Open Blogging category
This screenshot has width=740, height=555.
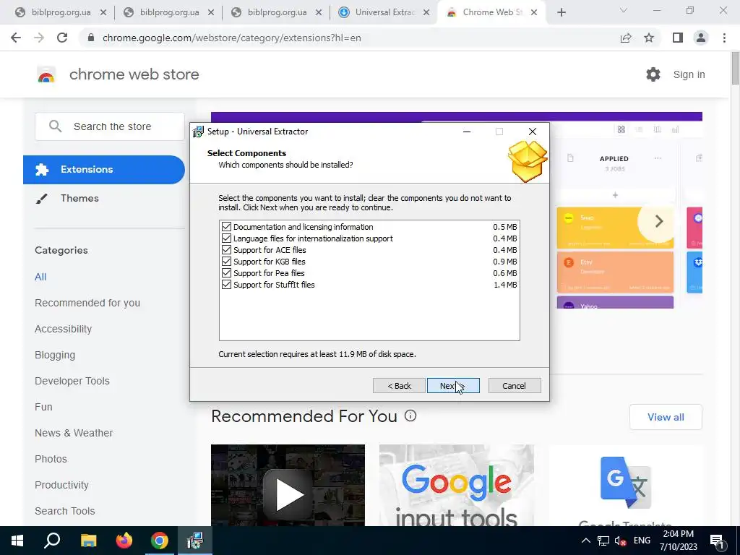pos(55,355)
